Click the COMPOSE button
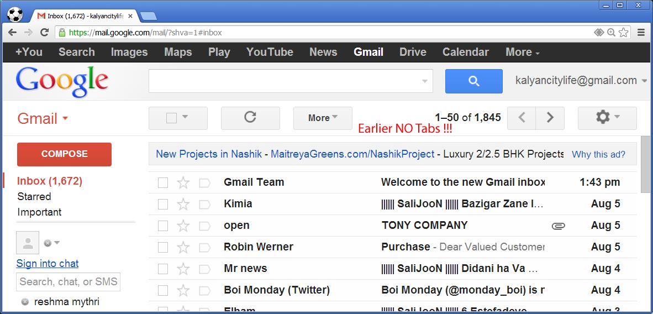The width and height of the screenshot is (653, 314). (64, 154)
